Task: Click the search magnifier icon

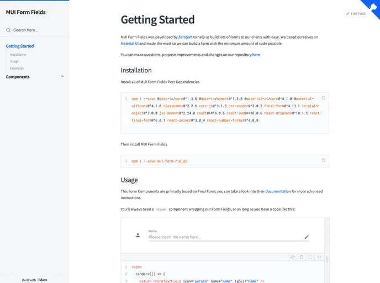Action: coord(8,30)
